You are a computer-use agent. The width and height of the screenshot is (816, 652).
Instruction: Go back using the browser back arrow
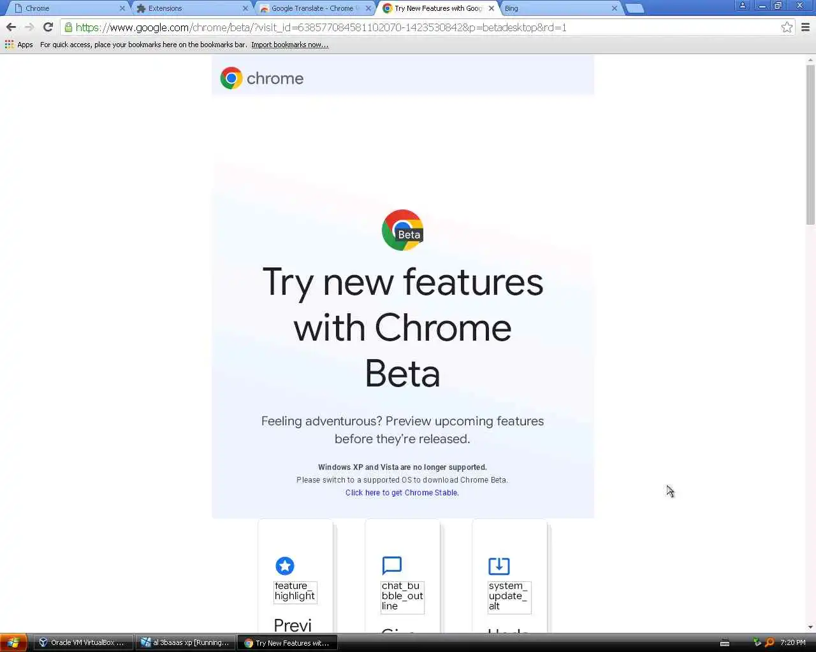(11, 27)
